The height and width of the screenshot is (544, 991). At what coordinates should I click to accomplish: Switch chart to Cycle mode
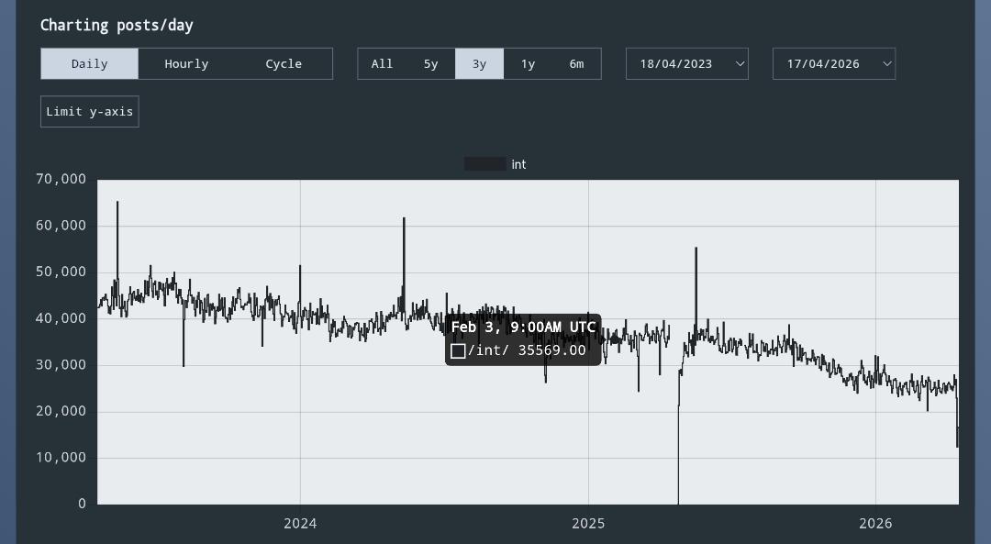pyautogui.click(x=284, y=64)
